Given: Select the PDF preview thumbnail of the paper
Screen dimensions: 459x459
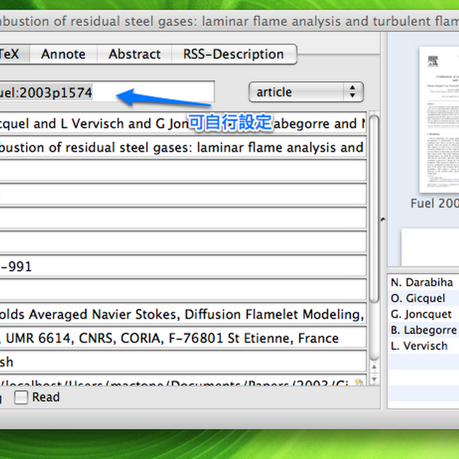Looking at the screenshot, I should [439, 119].
